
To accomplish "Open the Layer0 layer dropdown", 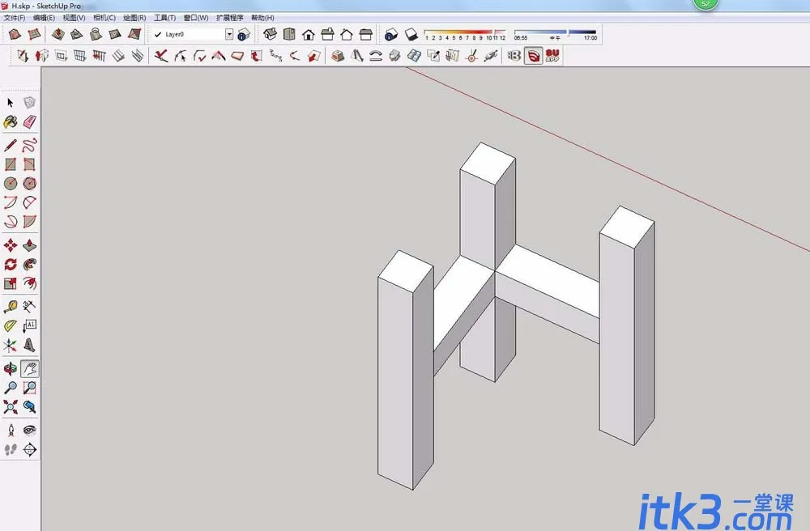I will point(229,34).
